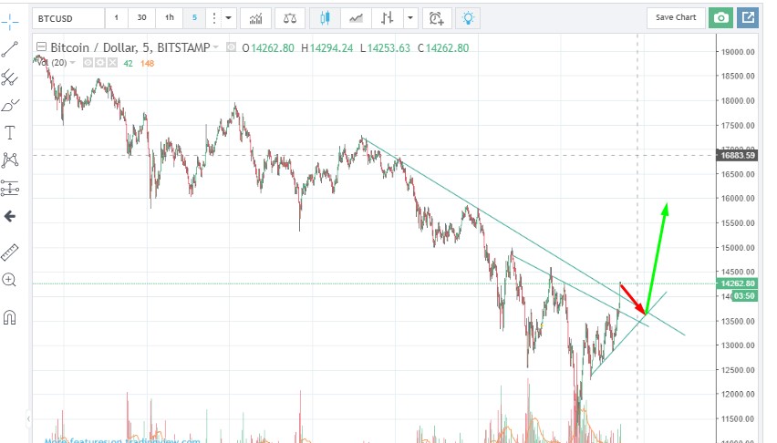Click the low value 14253.63
This screenshot has width=777, height=443.
[388, 48]
